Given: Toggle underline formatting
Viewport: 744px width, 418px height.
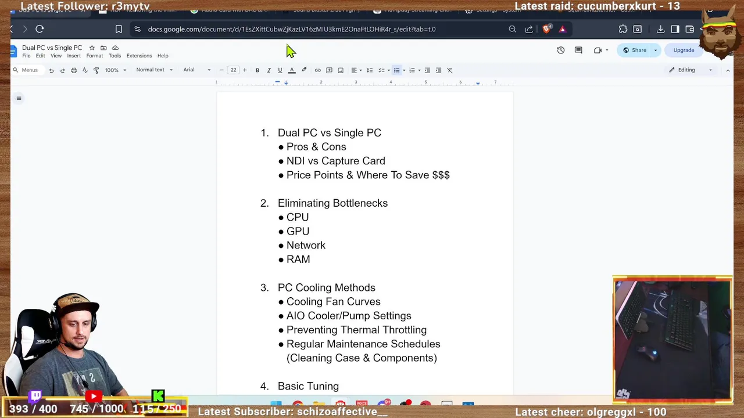Looking at the screenshot, I should point(280,70).
